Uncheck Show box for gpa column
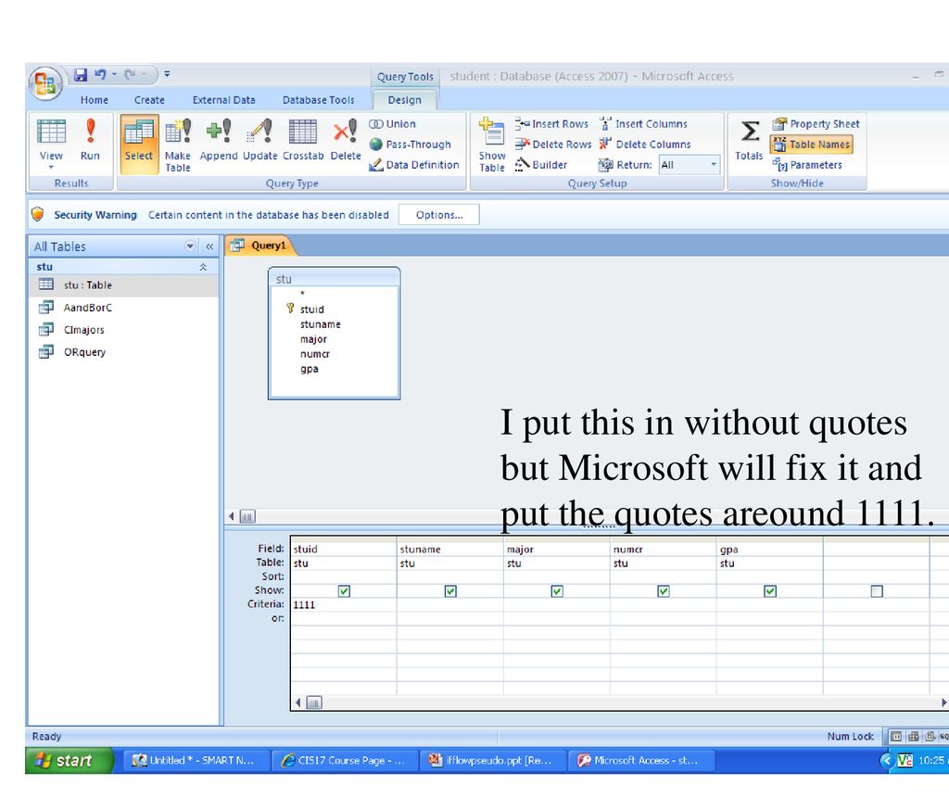This screenshot has height=810, width=949. 770,591
